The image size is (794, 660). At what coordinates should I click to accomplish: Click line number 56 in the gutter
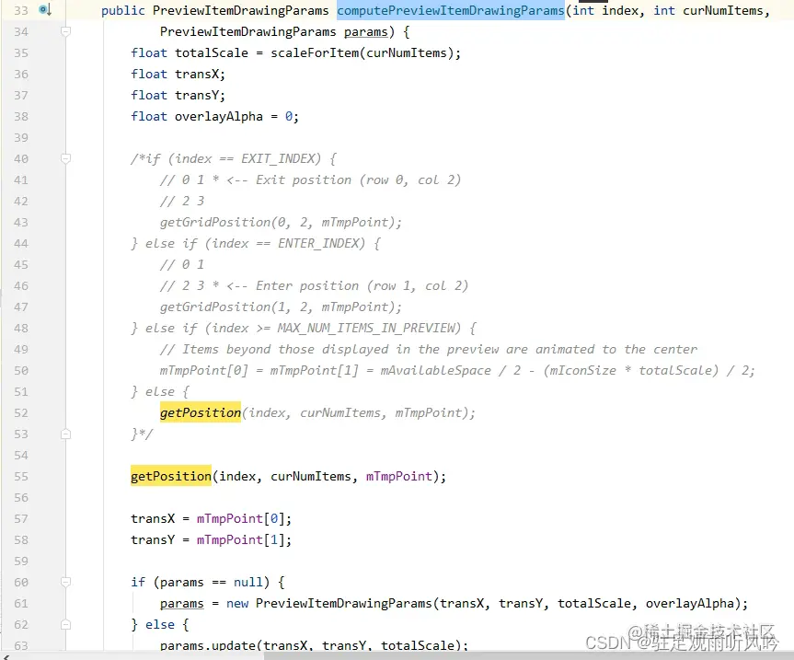click(x=21, y=498)
